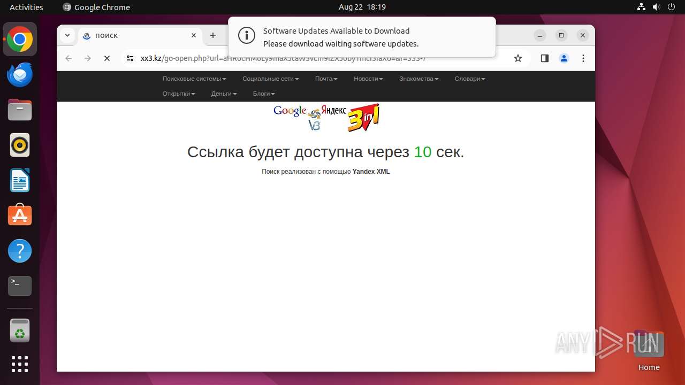Open Google Chrome app menu in top bar
The width and height of the screenshot is (685, 385).
[x=96, y=7]
